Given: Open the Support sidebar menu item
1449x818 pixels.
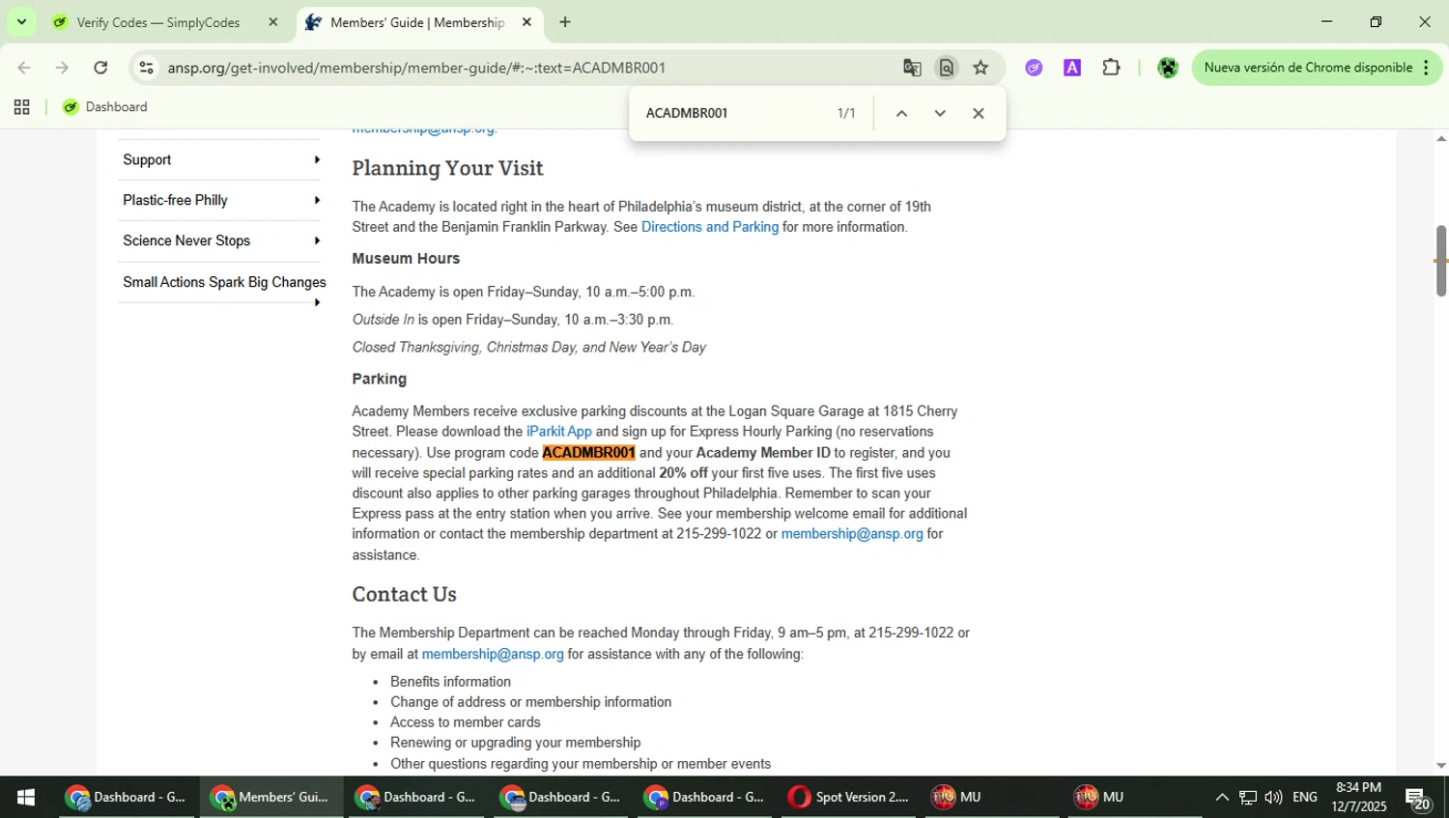Looking at the screenshot, I should click(x=147, y=160).
